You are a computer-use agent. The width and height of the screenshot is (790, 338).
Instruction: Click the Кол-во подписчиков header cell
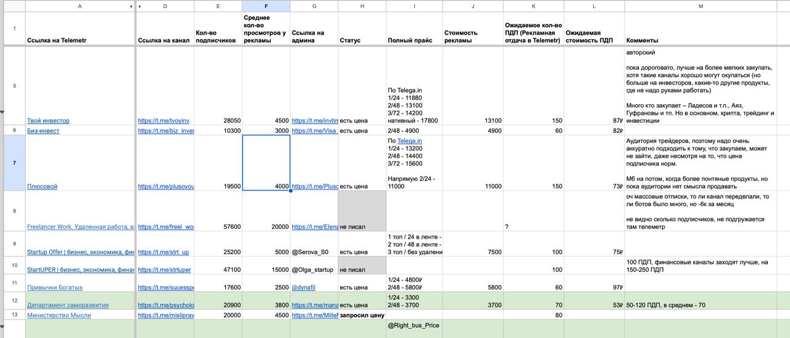[218, 29]
